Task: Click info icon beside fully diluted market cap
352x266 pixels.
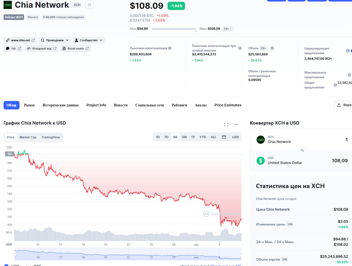Action: [240, 48]
